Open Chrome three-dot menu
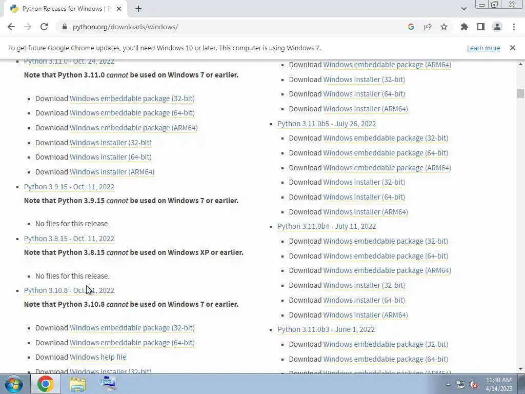Image resolution: width=525 pixels, height=394 pixels. click(514, 27)
